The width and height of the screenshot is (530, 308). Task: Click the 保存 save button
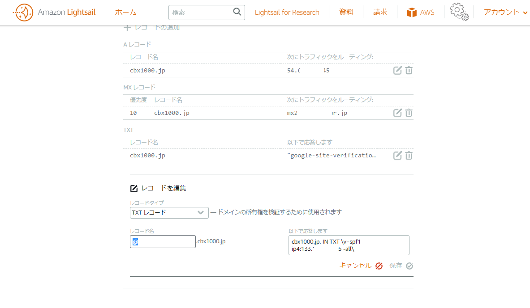click(401, 266)
